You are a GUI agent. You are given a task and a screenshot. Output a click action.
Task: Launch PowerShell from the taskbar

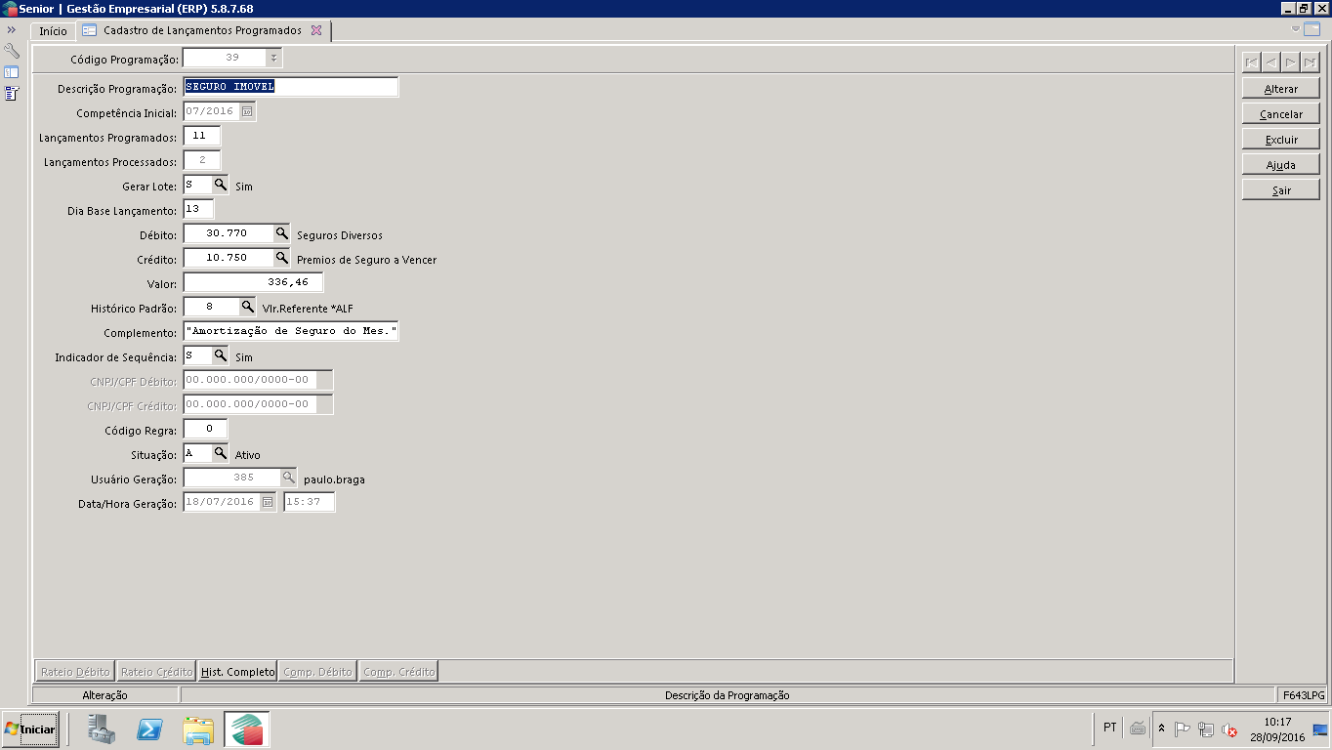149,729
